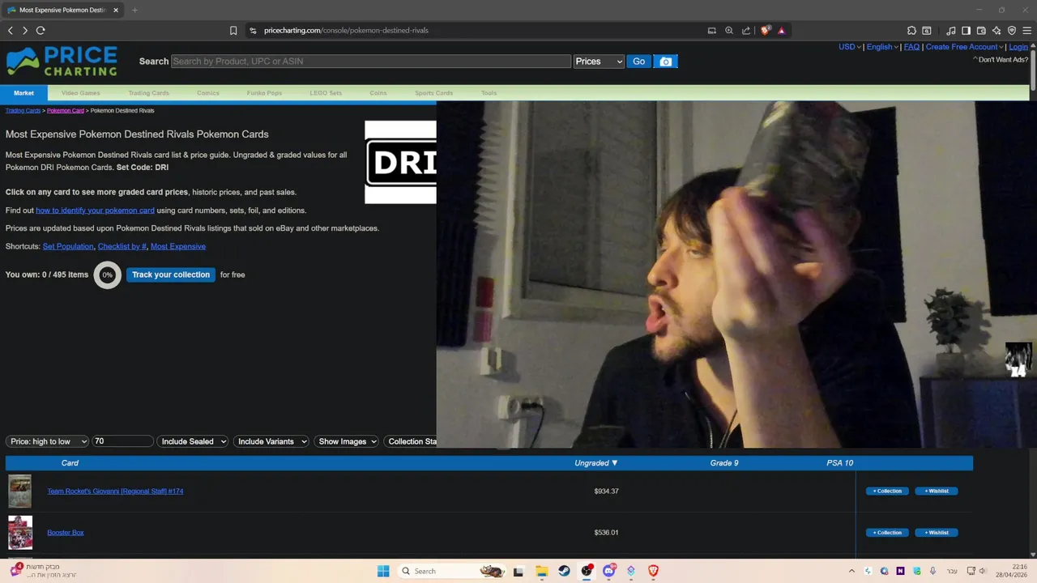Go forward with the browser forward arrow
Viewport: 1037px width, 583px height.
pyautogui.click(x=25, y=31)
